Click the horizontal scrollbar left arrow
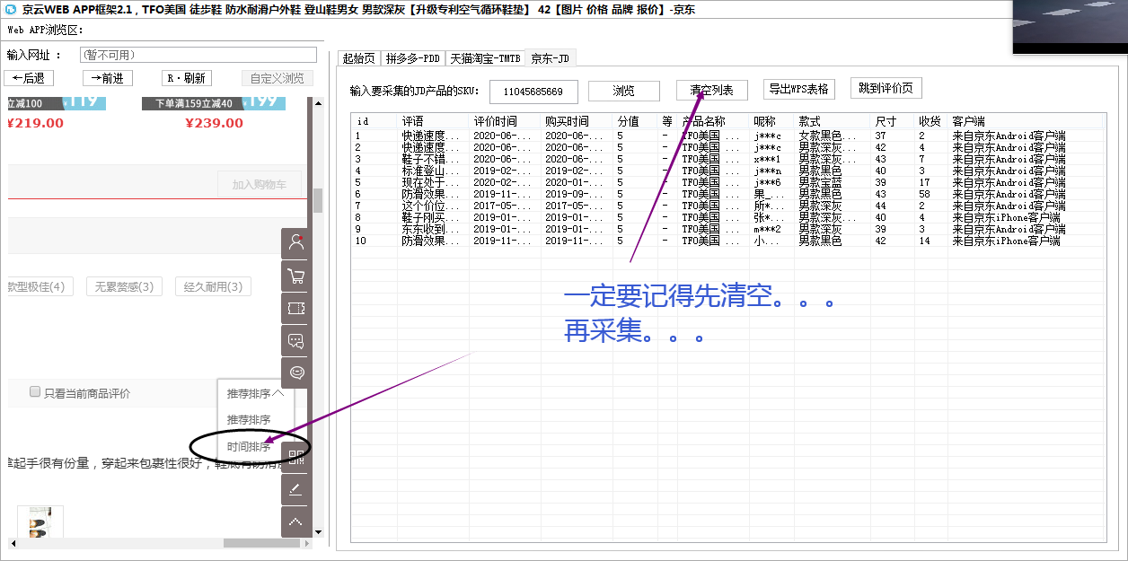 pyautogui.click(x=13, y=543)
